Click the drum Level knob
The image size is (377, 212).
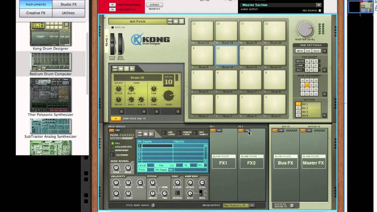click(169, 96)
